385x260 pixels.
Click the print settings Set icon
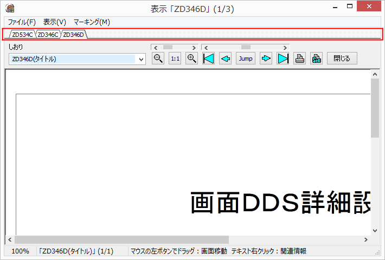pos(316,58)
